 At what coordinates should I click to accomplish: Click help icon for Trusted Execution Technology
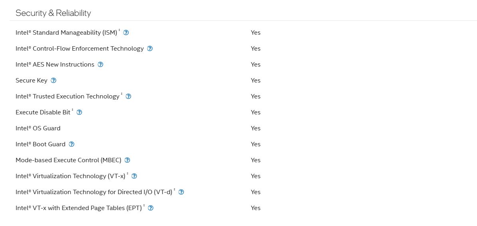point(128,96)
